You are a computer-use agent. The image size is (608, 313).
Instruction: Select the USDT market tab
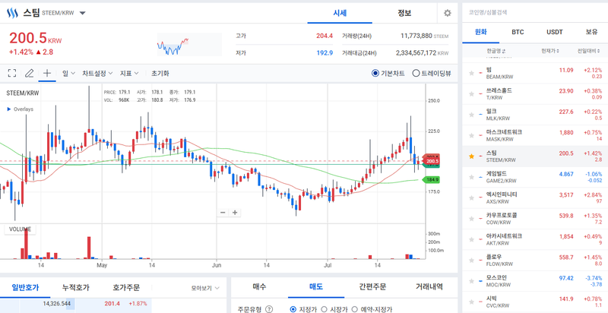tap(555, 32)
